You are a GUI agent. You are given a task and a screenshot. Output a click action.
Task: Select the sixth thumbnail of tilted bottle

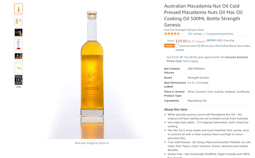(19, 68)
